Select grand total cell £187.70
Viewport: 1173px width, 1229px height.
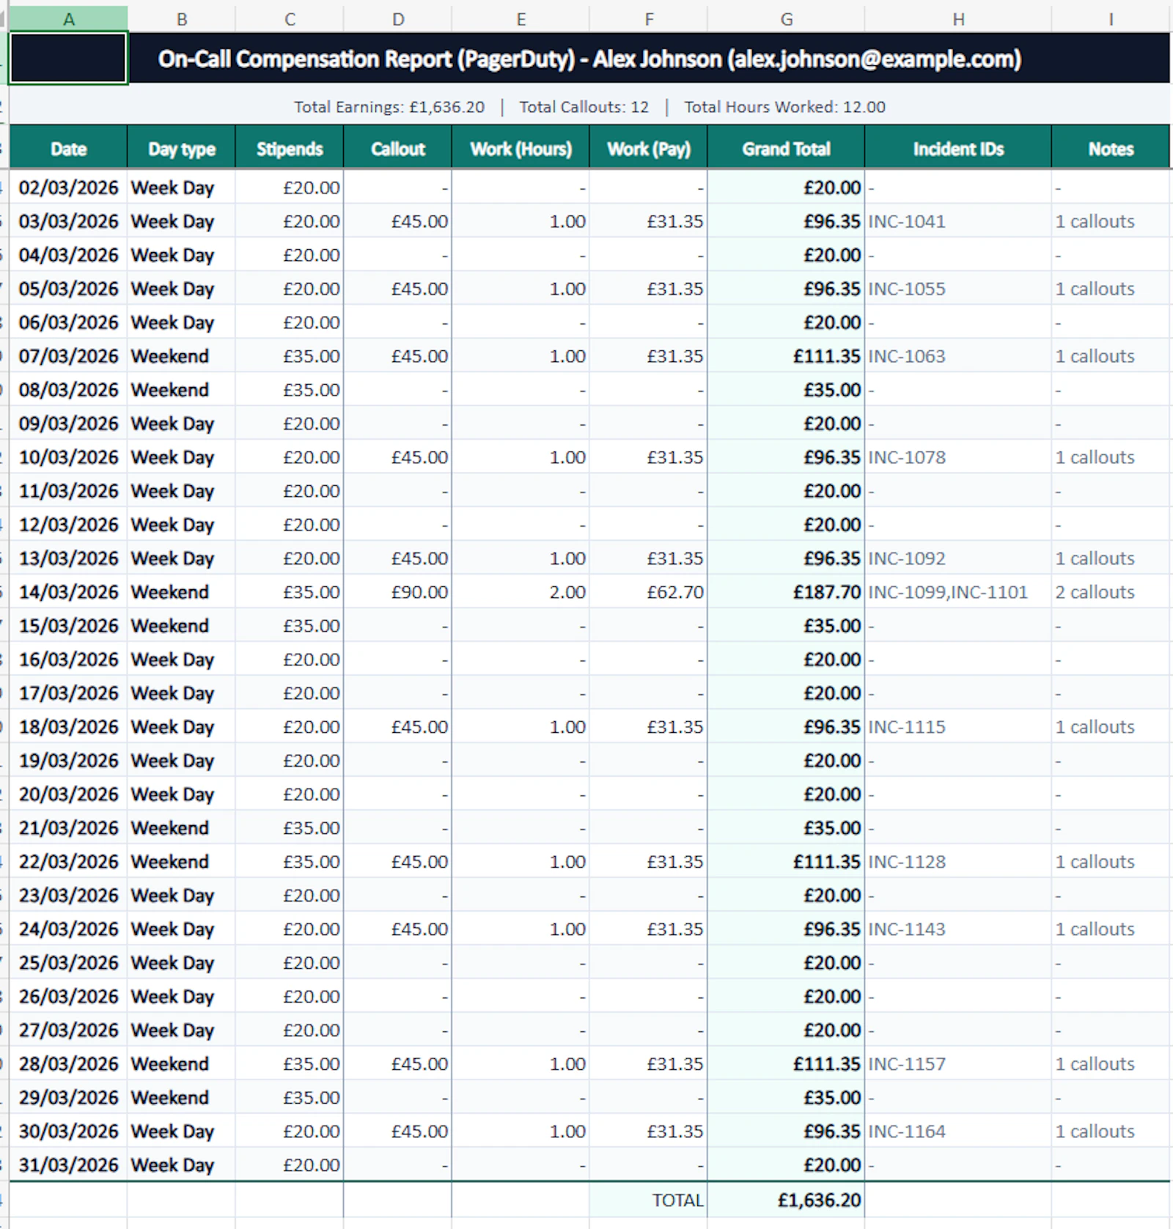[786, 592]
